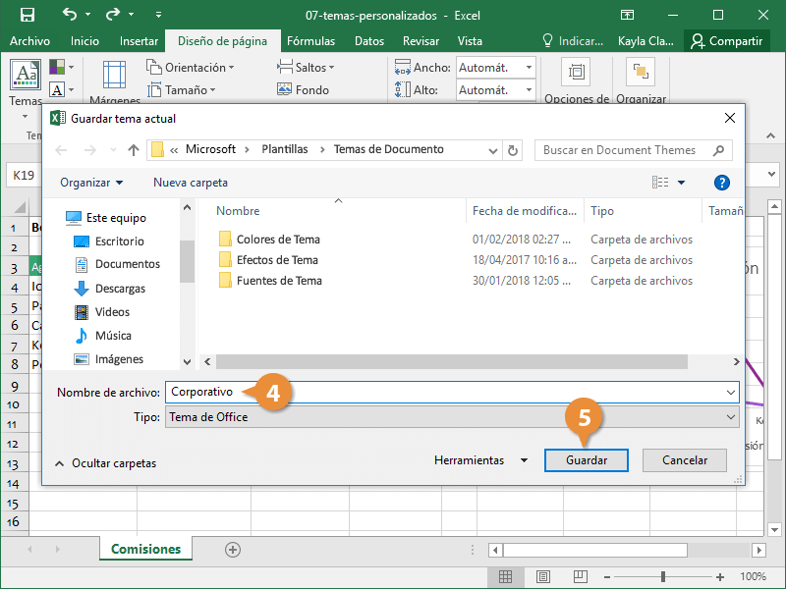Open the dialog help question mark icon
Image resolution: width=786 pixels, height=589 pixels.
point(722,183)
